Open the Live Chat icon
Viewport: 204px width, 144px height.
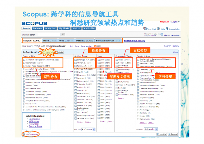tap(145, 29)
